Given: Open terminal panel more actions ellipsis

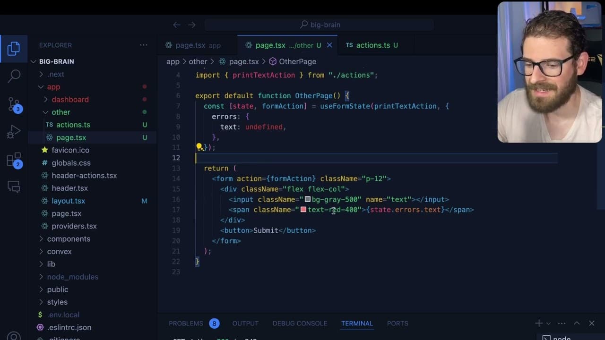Looking at the screenshot, I should (562, 323).
